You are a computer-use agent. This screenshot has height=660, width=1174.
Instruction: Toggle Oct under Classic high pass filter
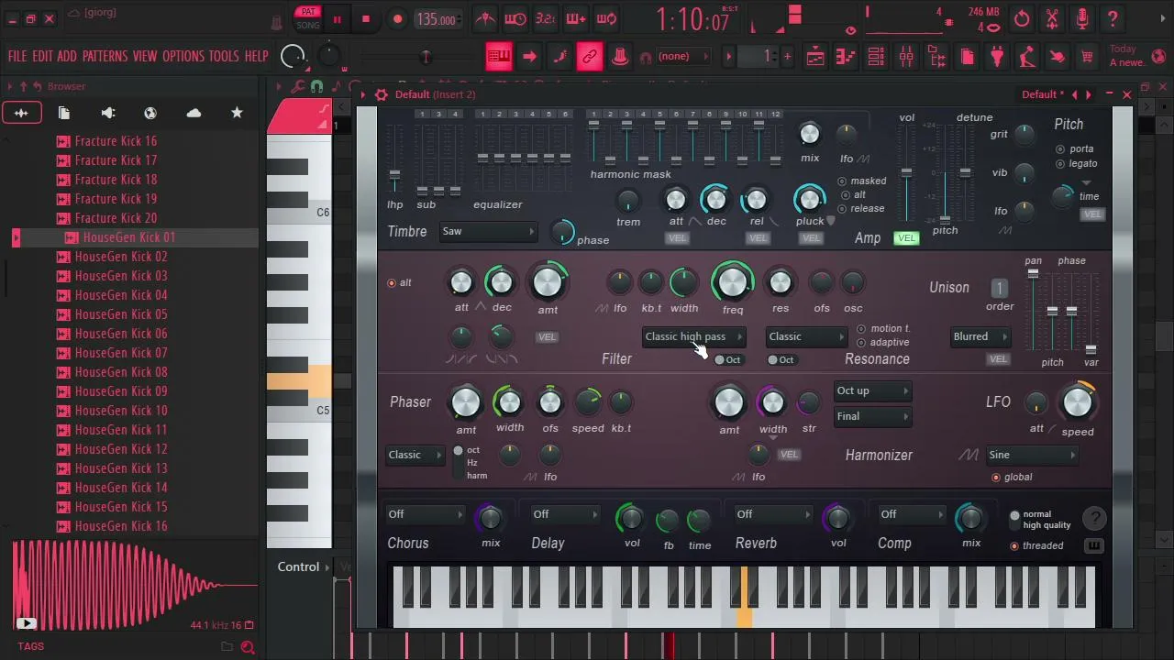[727, 360]
